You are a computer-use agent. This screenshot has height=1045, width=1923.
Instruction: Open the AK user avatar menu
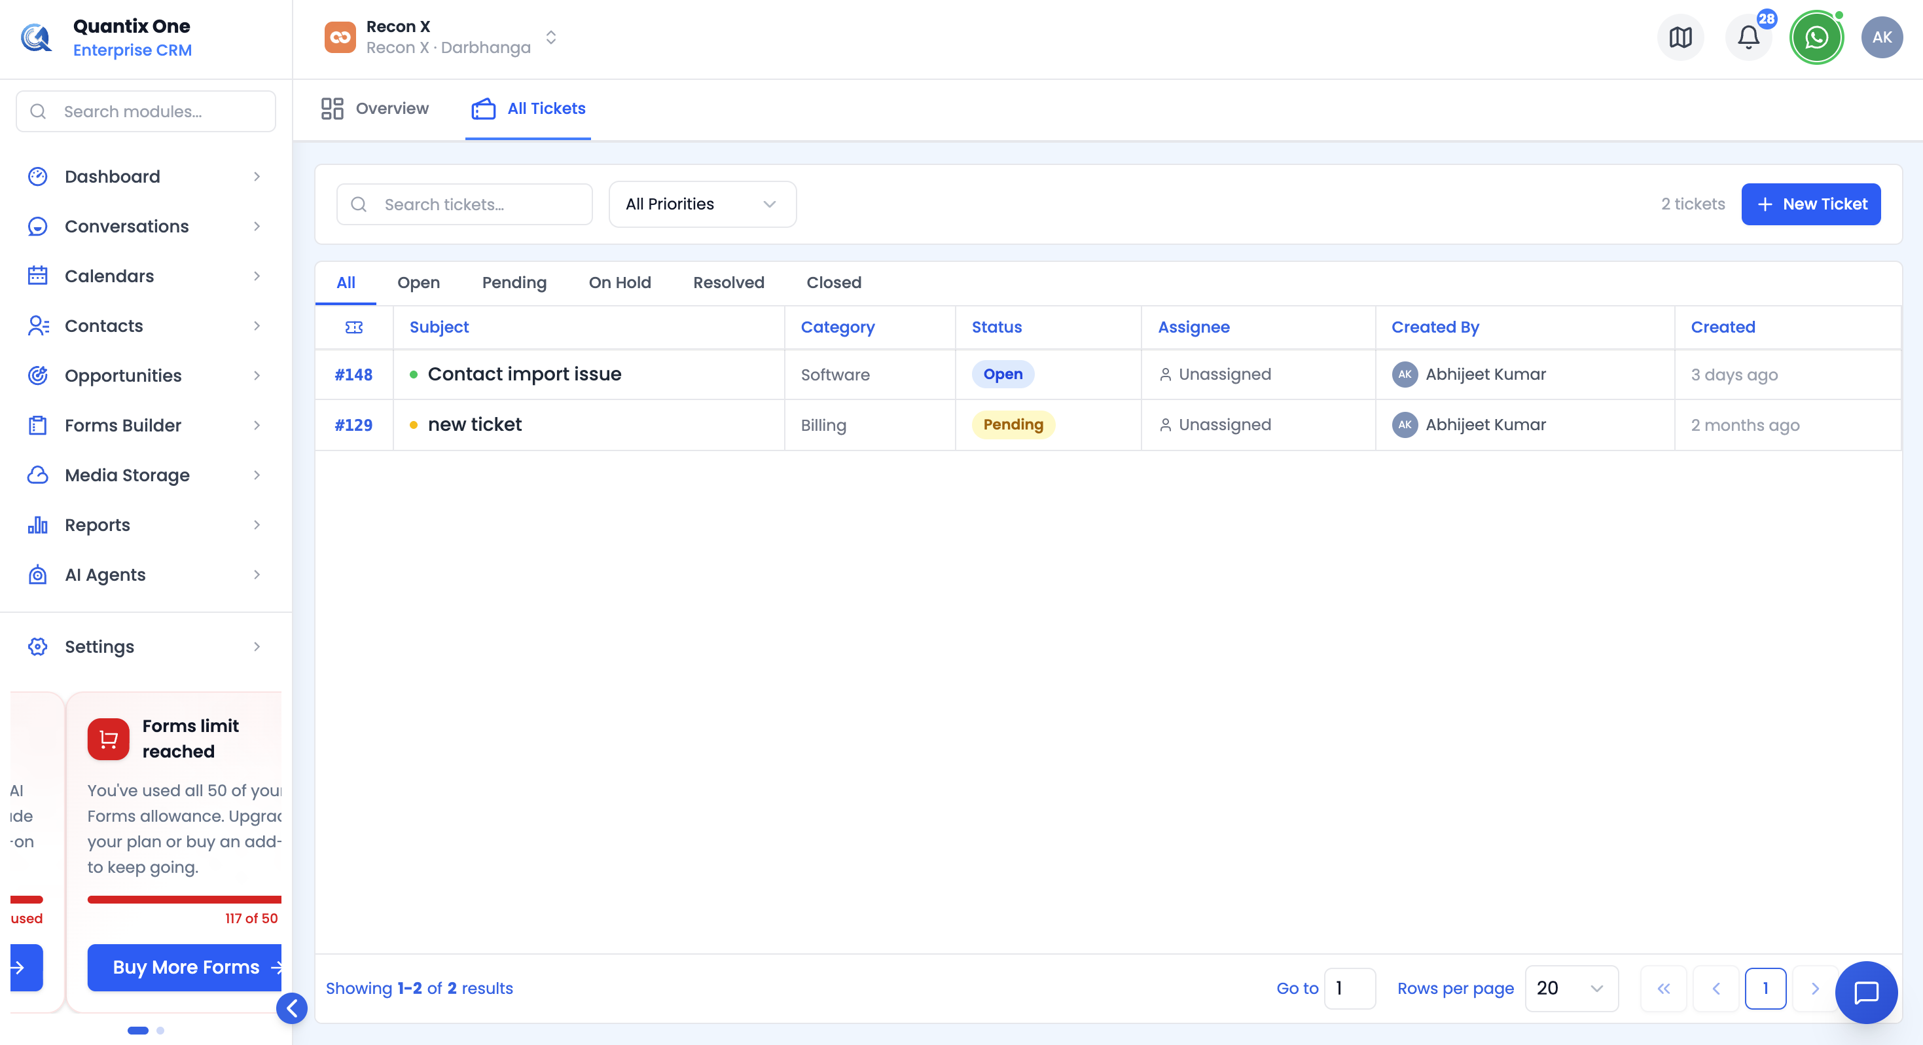click(x=1881, y=37)
